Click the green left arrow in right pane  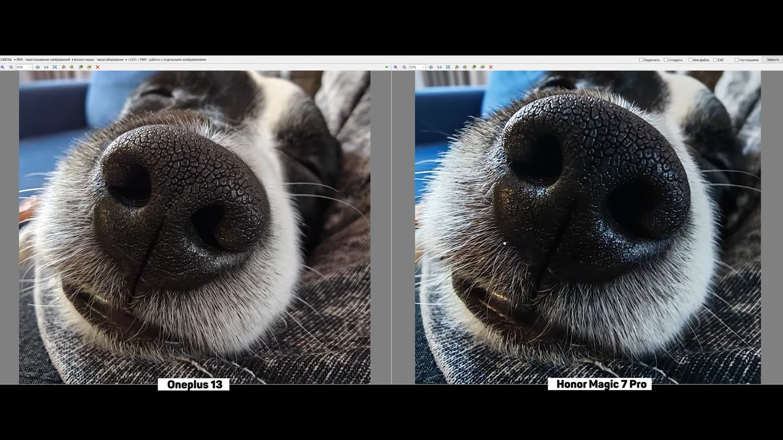click(x=387, y=67)
